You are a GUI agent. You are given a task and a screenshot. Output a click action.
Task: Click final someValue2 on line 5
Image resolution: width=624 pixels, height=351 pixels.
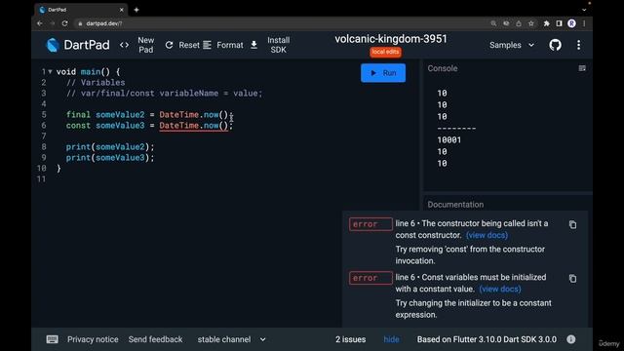click(x=105, y=115)
